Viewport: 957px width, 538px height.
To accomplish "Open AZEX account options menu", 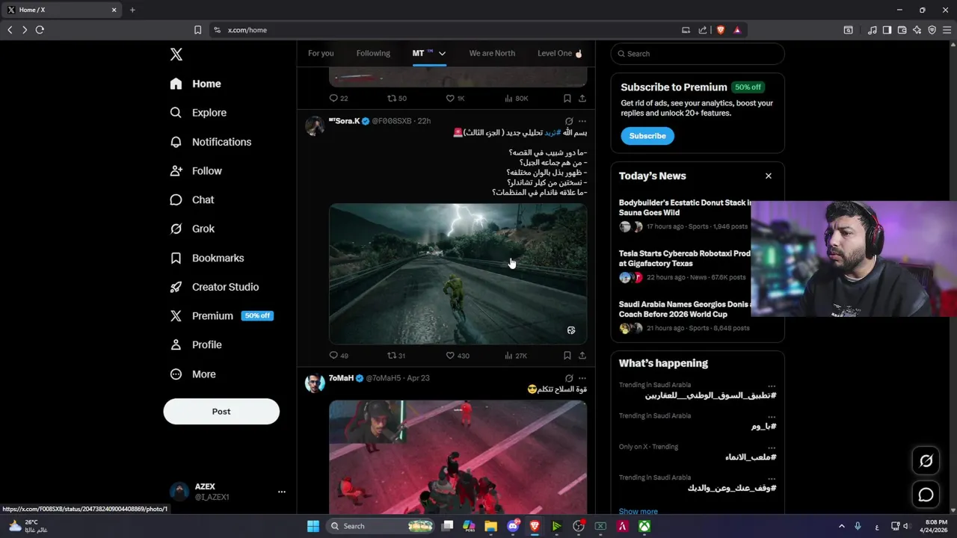I will (282, 492).
